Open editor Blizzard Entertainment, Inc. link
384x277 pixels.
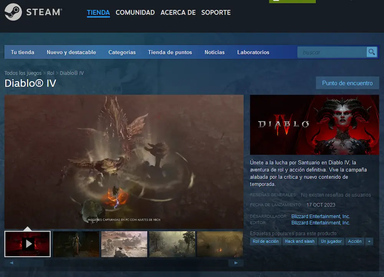[x=321, y=223]
